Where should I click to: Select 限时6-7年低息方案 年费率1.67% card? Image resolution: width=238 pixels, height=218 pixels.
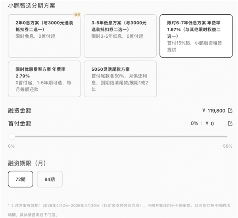point(196,36)
